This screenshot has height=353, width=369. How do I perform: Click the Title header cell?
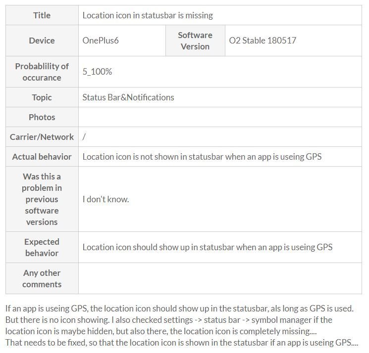[42, 15]
